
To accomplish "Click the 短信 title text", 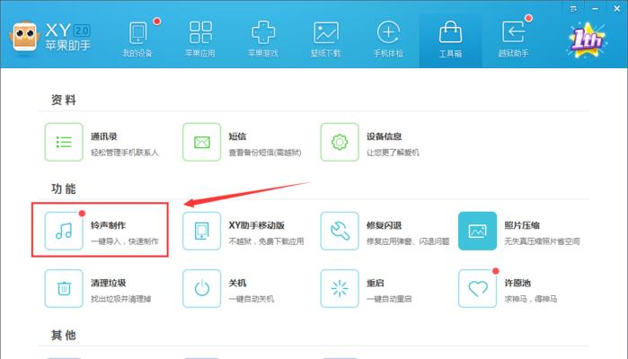I will pyautogui.click(x=237, y=136).
